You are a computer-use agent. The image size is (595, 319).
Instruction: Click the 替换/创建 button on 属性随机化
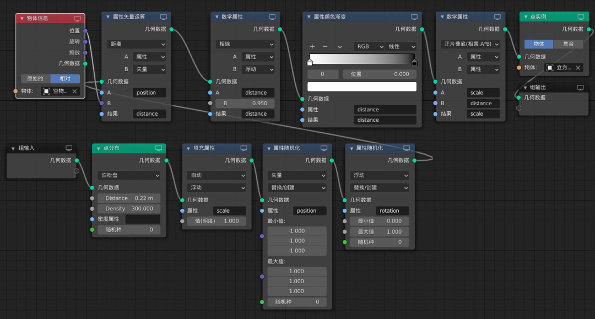pyautogui.click(x=297, y=187)
